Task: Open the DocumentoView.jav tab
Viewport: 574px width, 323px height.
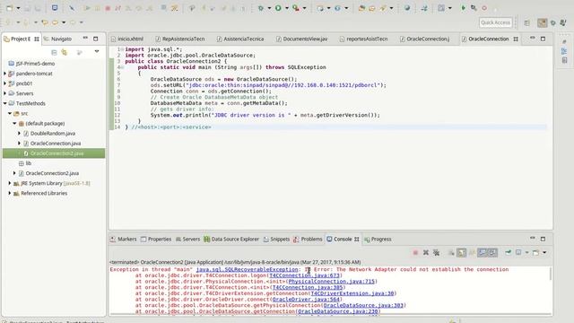Action: point(302,39)
